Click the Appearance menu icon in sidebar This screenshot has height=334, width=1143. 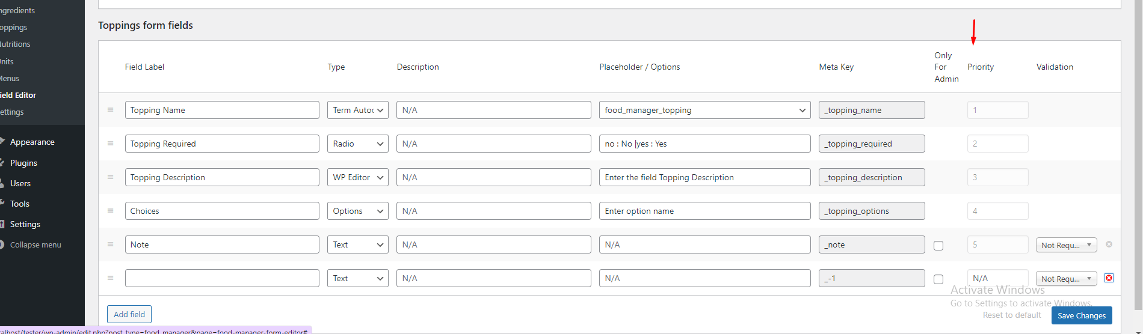coord(2,142)
